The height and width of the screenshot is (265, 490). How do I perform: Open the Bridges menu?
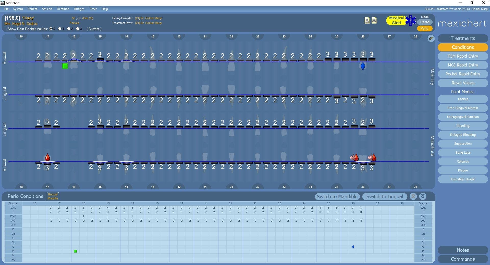click(79, 9)
